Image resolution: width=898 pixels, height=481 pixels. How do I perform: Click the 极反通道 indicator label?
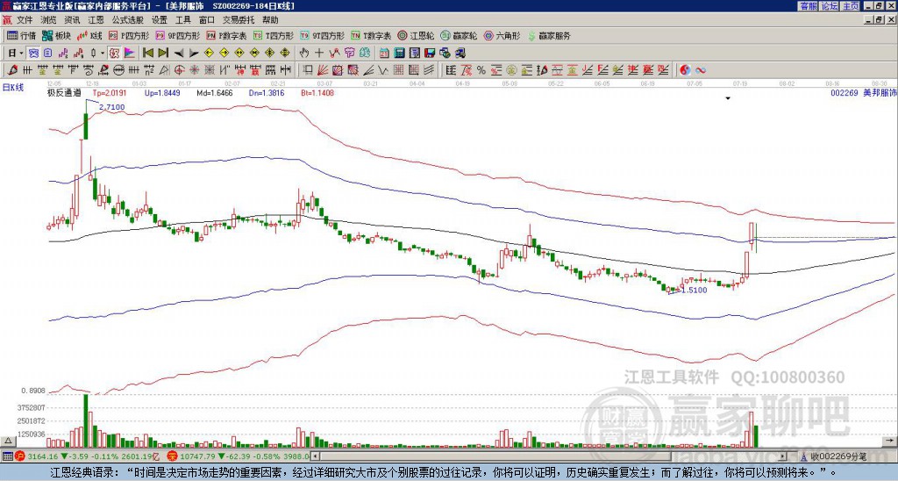[x=64, y=92]
